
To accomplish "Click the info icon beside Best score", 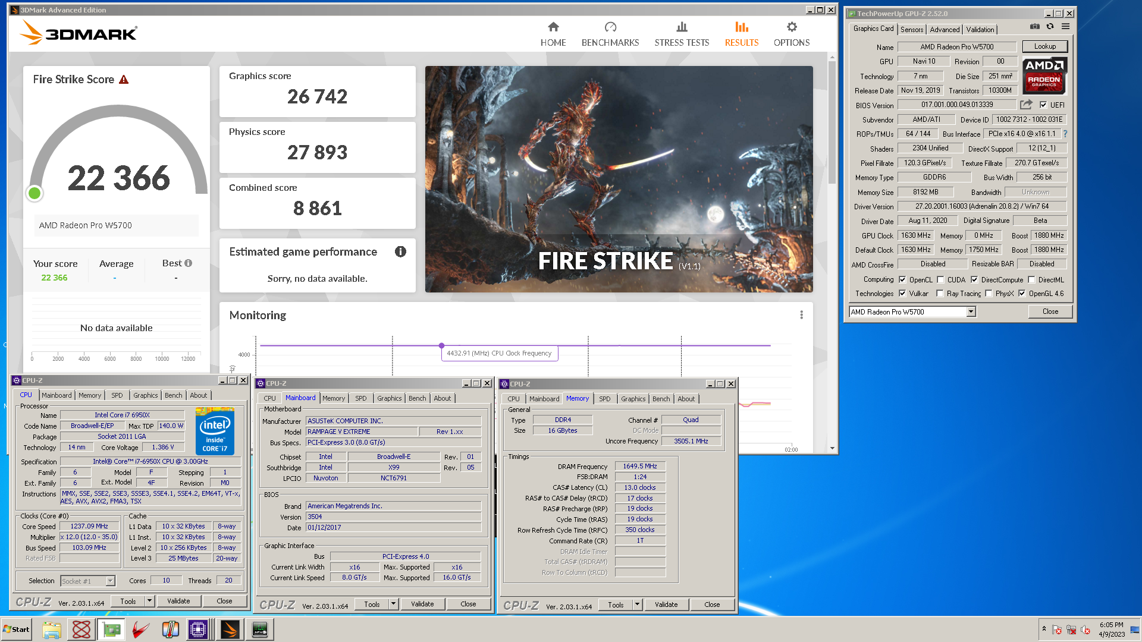I will coord(189,263).
